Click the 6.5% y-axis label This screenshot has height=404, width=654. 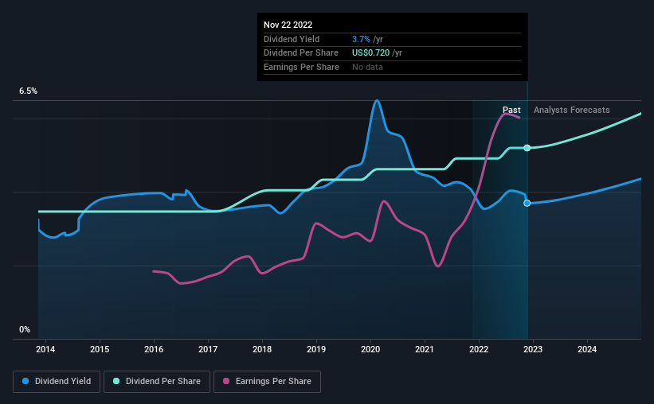tap(29, 91)
